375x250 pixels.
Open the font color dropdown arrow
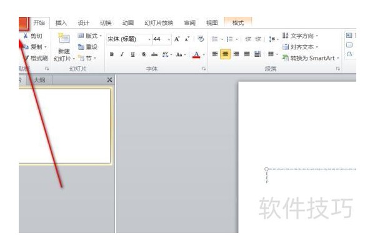click(204, 54)
